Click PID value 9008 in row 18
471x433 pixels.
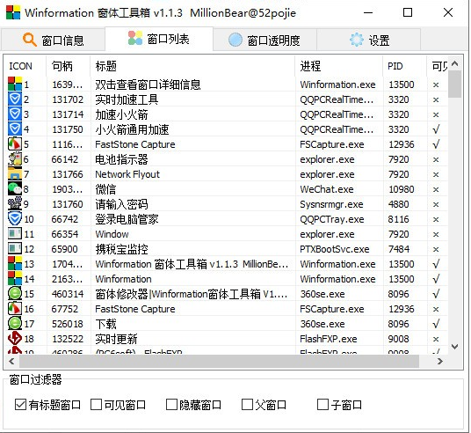pos(398,339)
